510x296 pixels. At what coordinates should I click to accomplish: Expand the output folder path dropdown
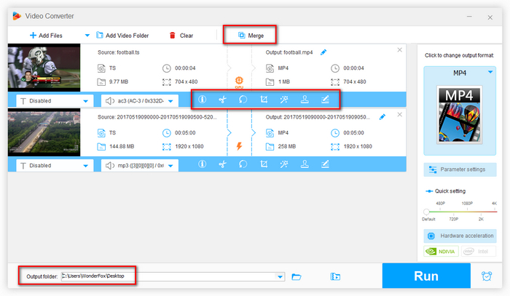pos(280,277)
